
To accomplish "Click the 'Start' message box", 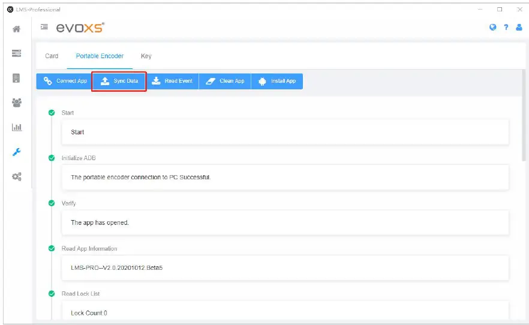I will (285, 132).
